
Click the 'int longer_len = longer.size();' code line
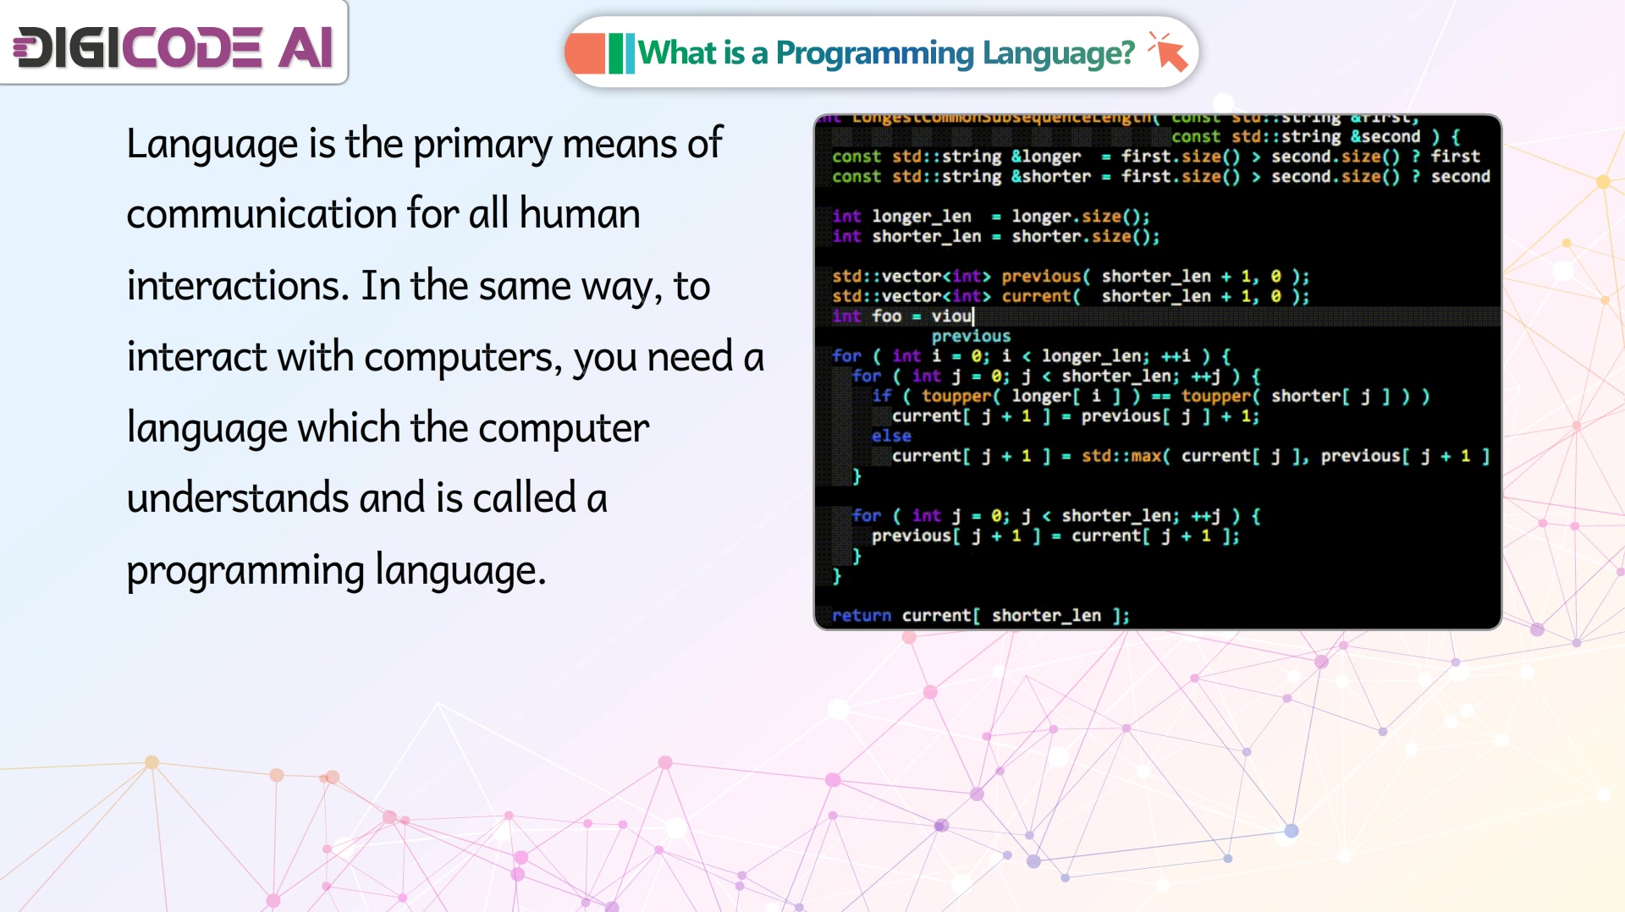coord(990,217)
